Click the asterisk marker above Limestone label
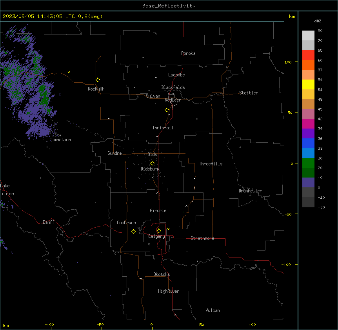Screen dimensions: 338x330 click(x=60, y=135)
